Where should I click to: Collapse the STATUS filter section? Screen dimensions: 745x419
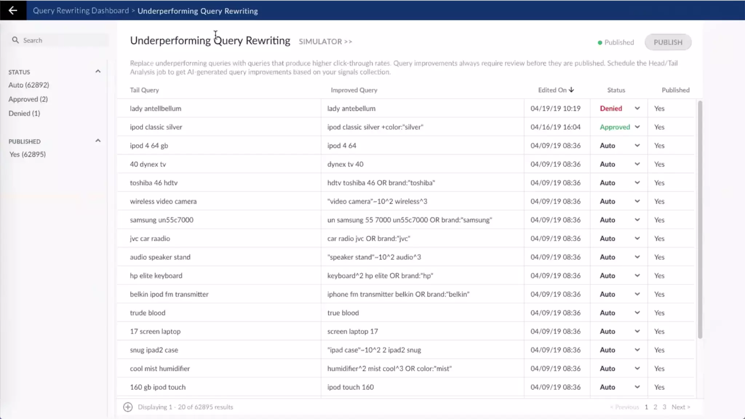98,71
